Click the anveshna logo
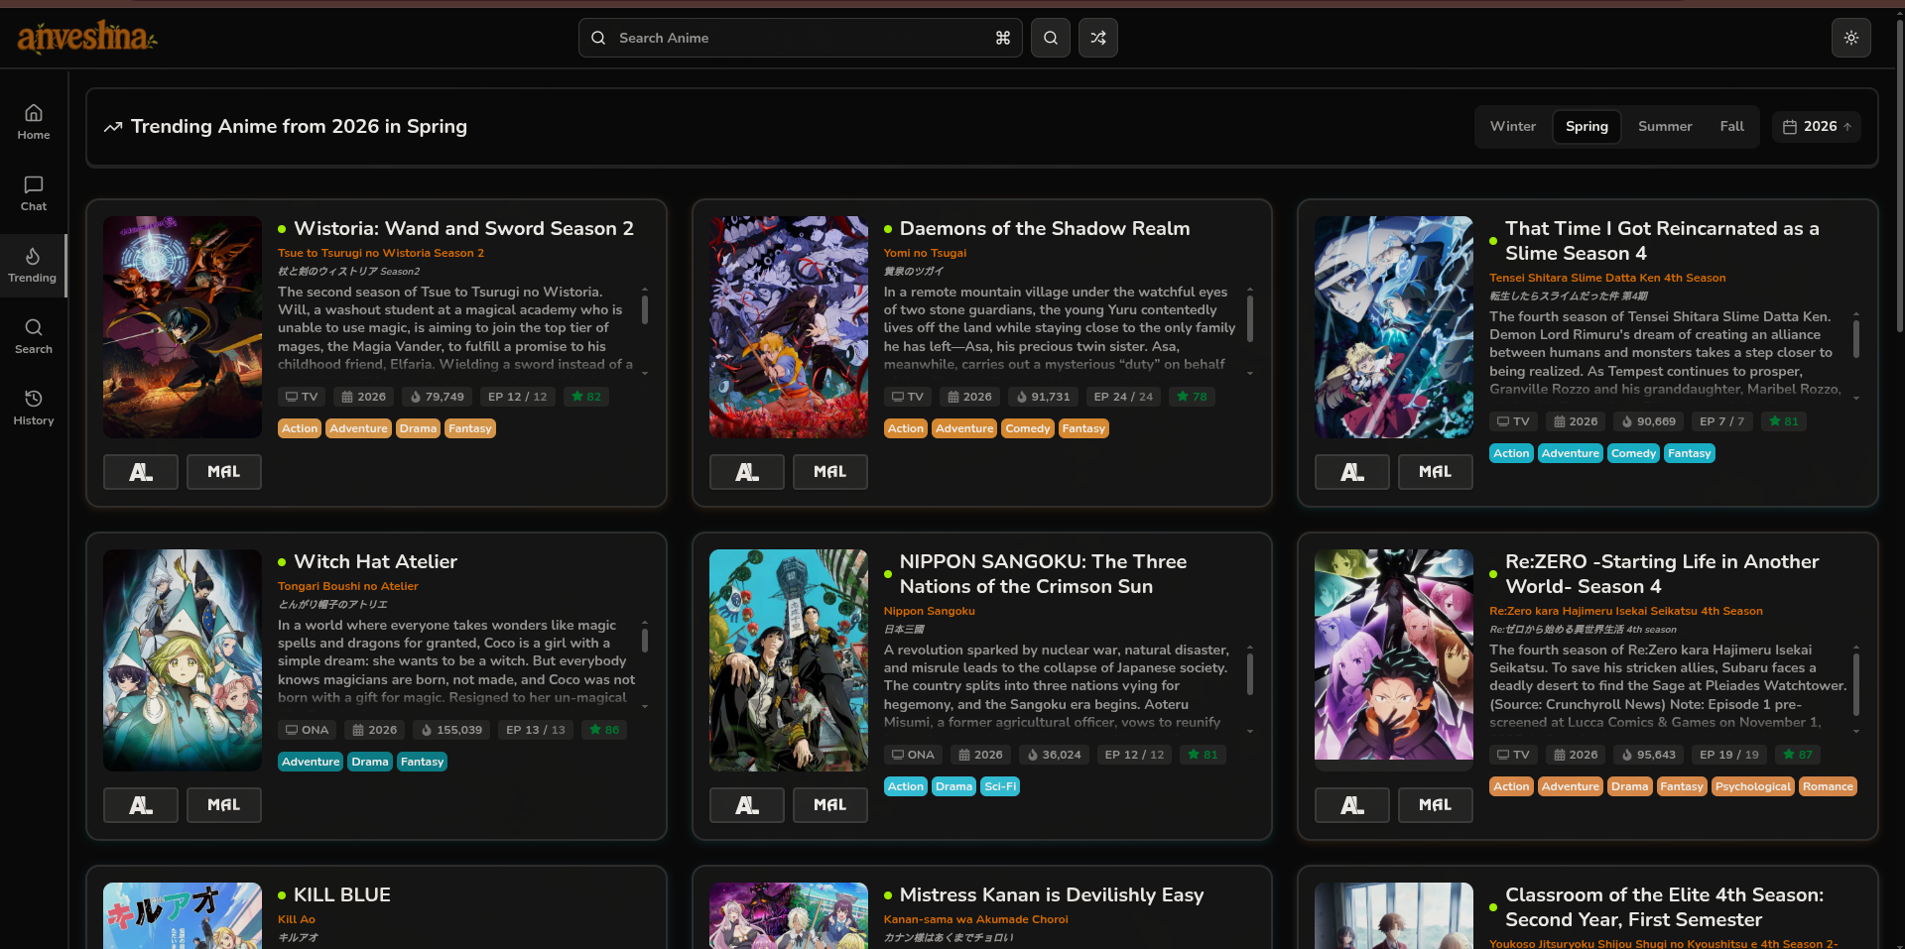 87,38
